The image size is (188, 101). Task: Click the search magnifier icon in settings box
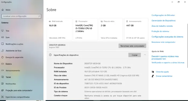pos(39,16)
